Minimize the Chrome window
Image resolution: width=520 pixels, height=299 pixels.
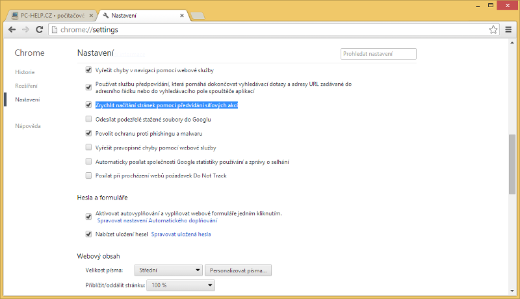tap(478, 6)
